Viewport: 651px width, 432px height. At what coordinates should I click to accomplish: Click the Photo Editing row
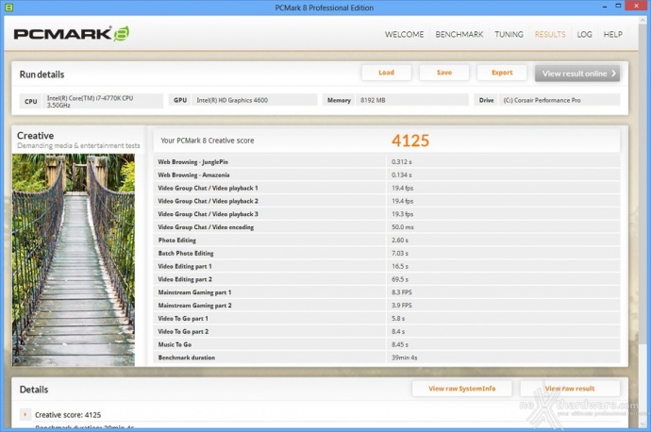[387, 240]
